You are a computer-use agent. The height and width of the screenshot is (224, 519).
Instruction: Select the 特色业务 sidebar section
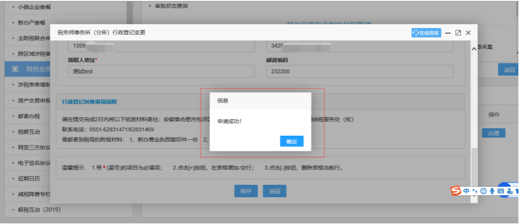27,69
